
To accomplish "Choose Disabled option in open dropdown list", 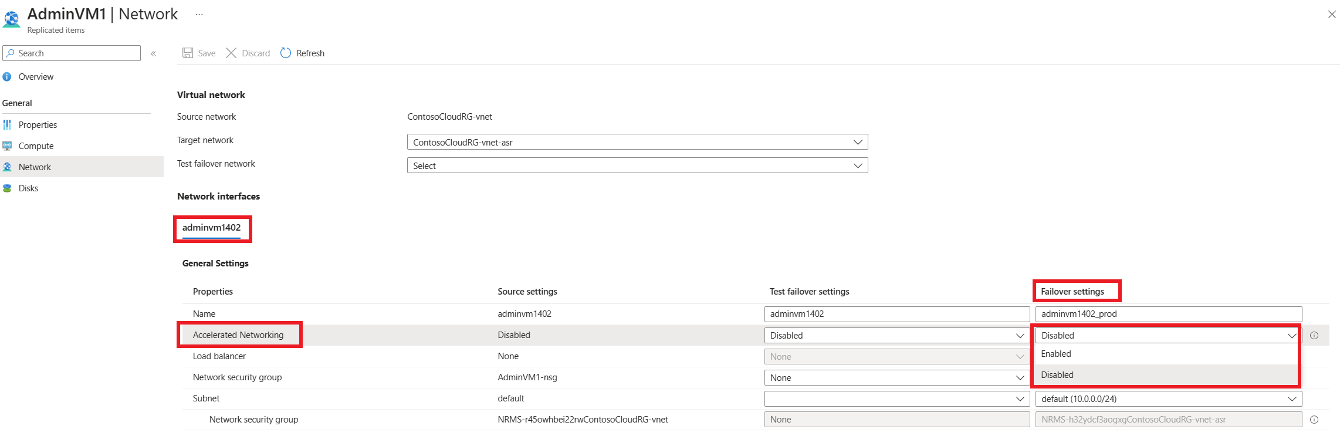I will tap(1057, 375).
